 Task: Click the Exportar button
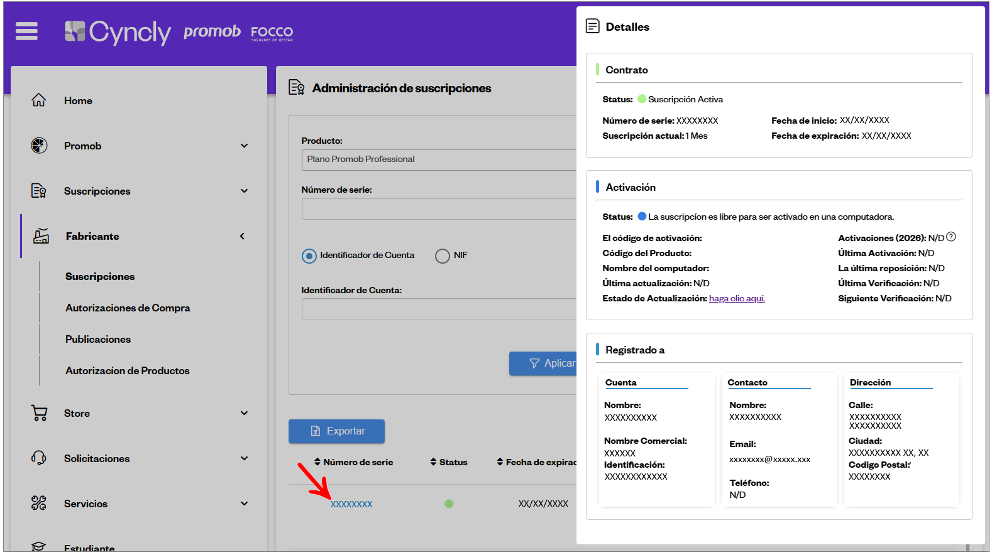coord(336,431)
